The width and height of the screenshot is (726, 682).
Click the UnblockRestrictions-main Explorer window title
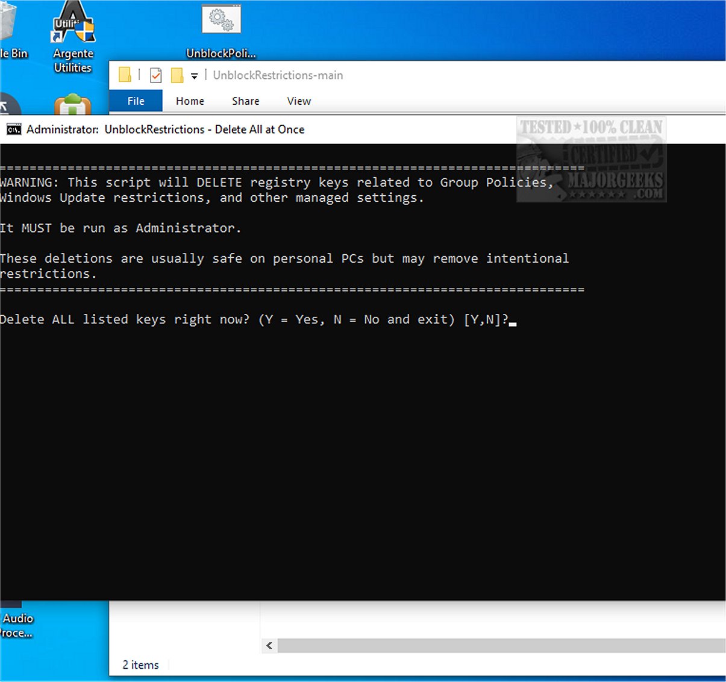click(278, 75)
